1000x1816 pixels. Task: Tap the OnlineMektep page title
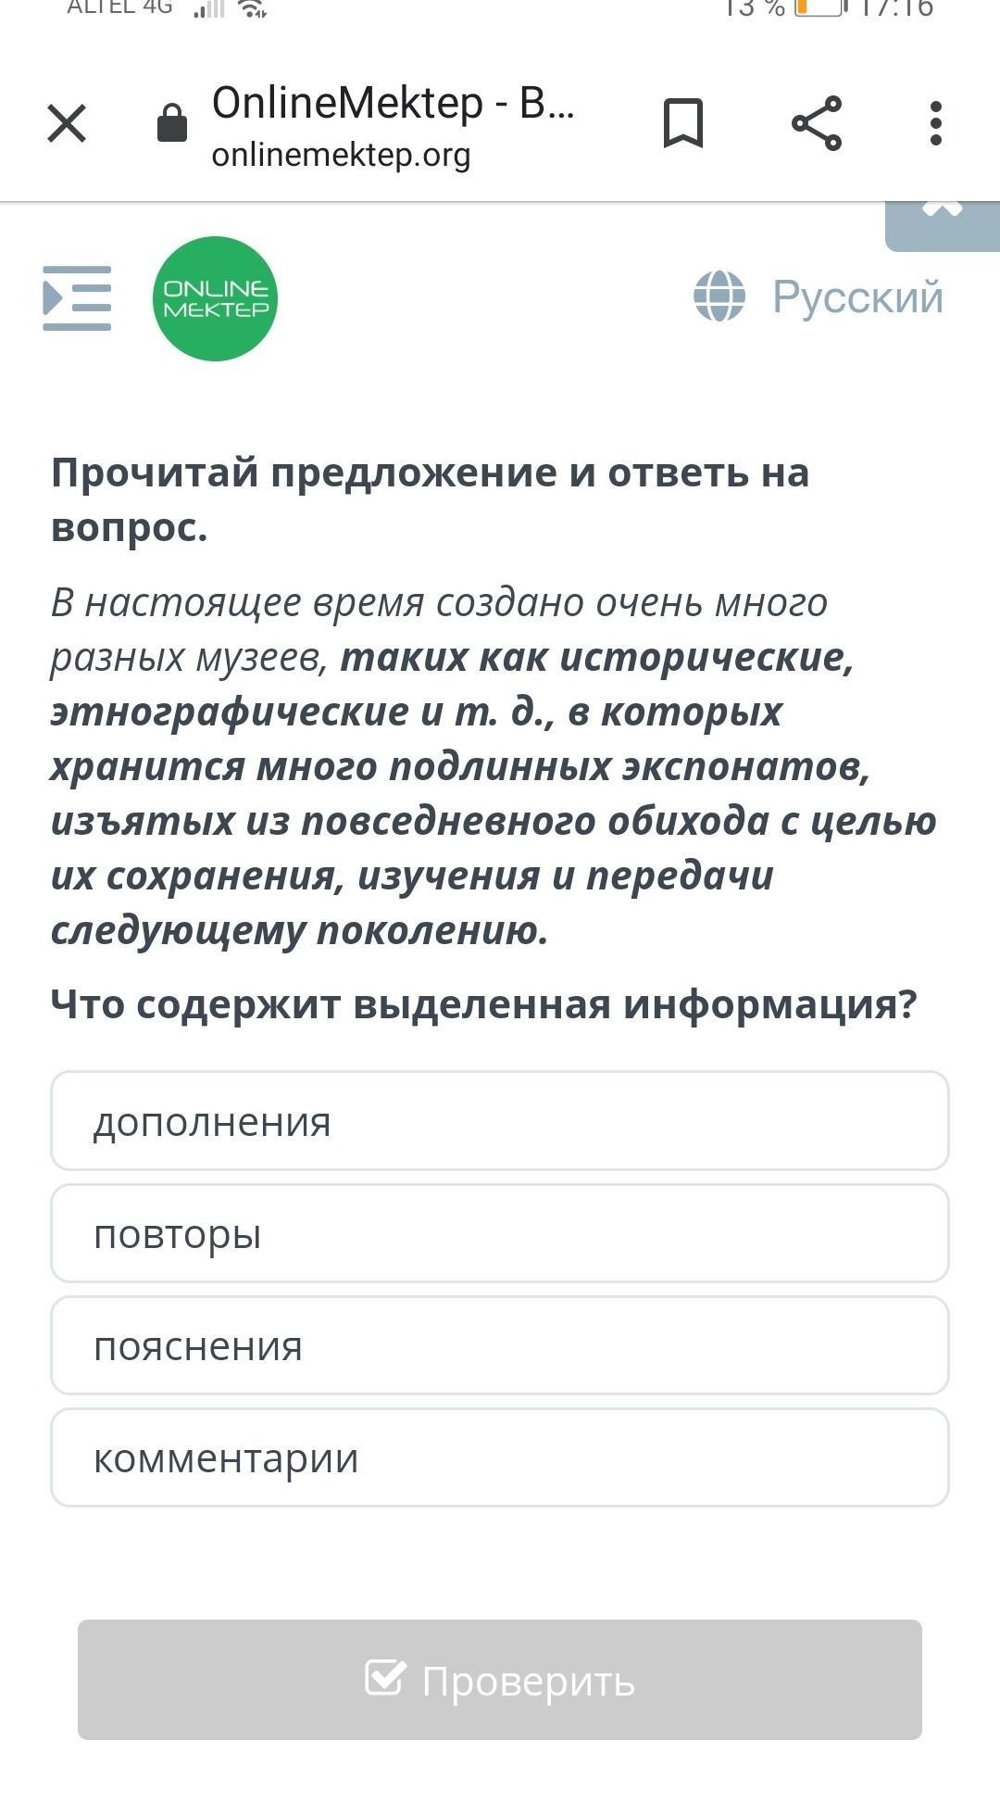tap(394, 102)
